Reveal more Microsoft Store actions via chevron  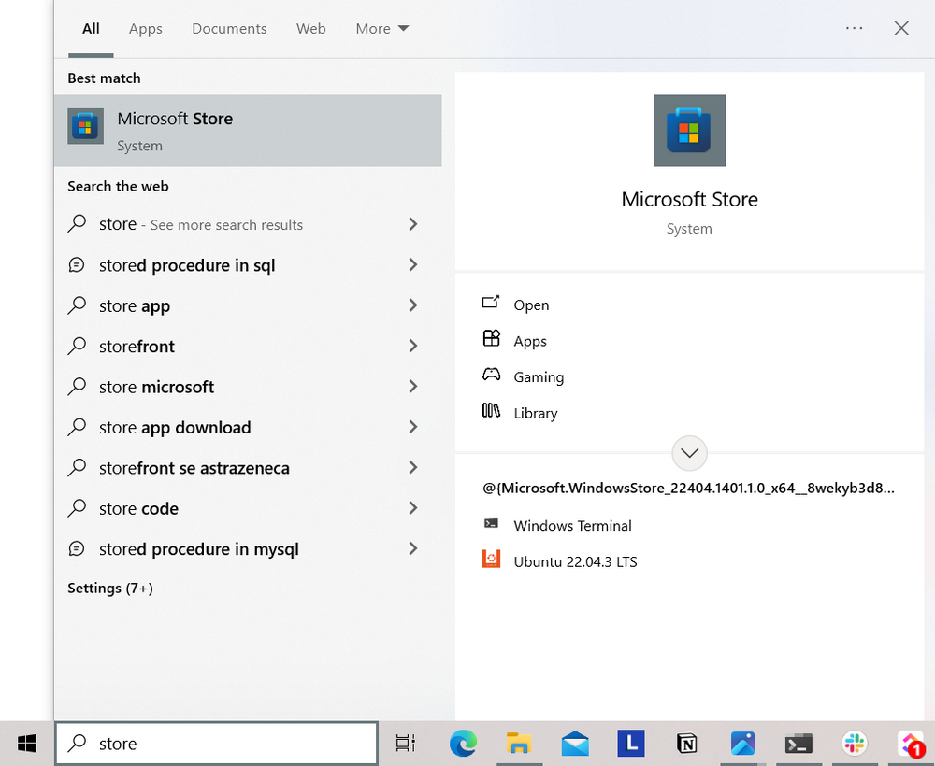[x=689, y=452]
